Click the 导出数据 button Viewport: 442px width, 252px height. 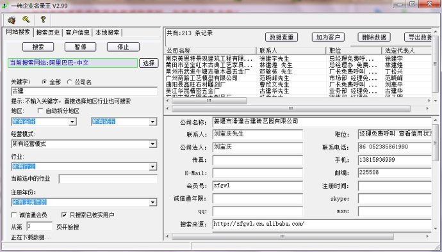418,37
